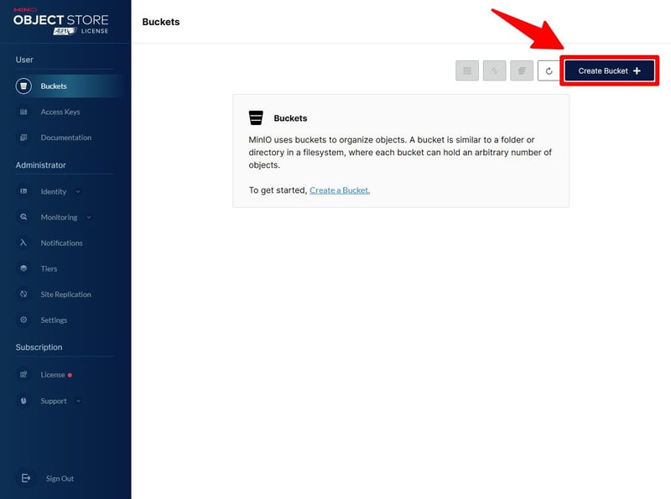Open the License menu item
671x499 pixels.
[x=53, y=375]
